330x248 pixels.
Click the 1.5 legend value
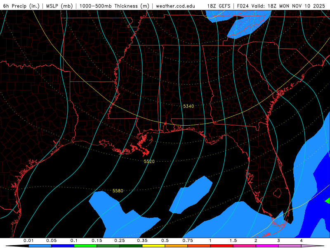point(233,241)
